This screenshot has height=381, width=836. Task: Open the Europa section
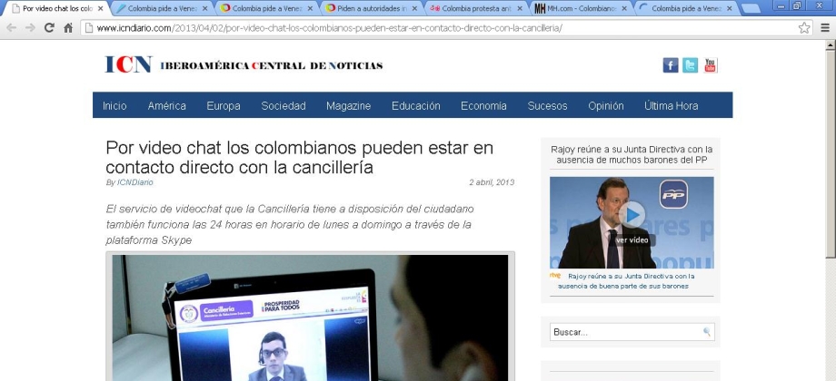point(224,106)
